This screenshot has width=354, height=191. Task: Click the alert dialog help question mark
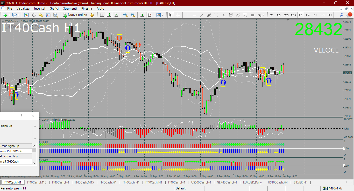21,116
